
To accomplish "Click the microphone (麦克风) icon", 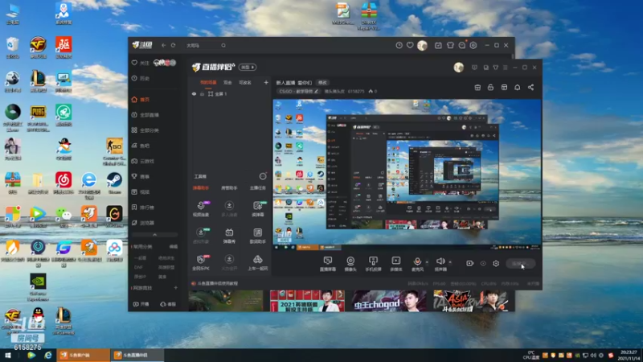I will 417,261.
